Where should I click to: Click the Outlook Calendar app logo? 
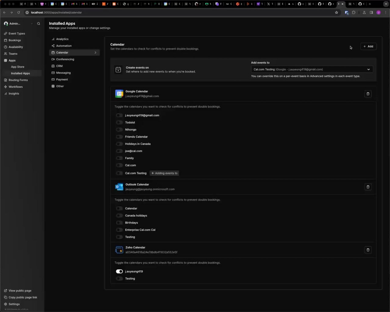coord(119,187)
